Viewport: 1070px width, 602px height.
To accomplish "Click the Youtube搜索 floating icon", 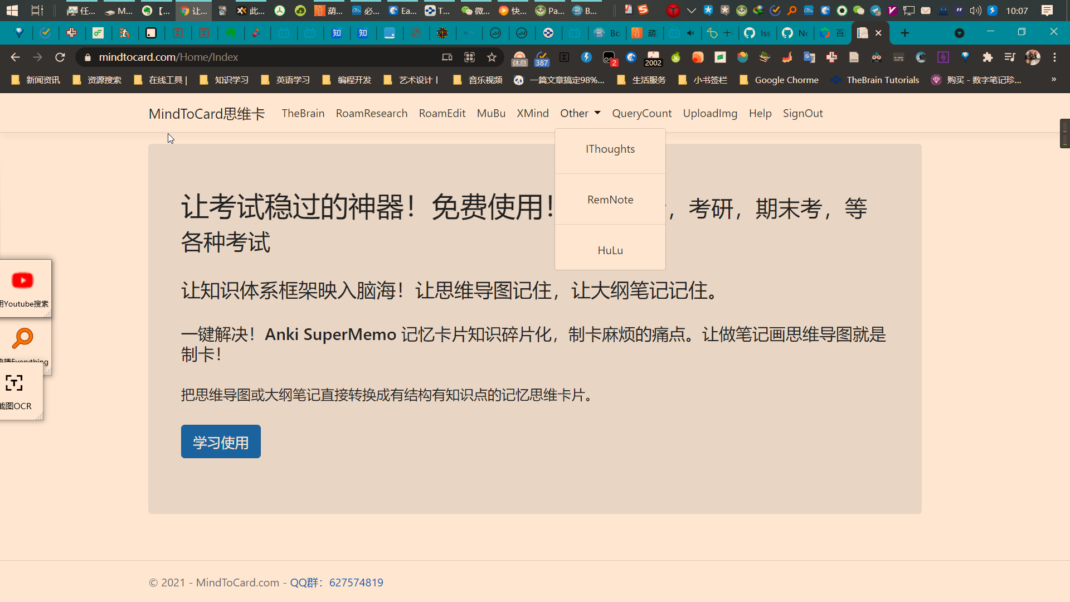I will click(22, 280).
